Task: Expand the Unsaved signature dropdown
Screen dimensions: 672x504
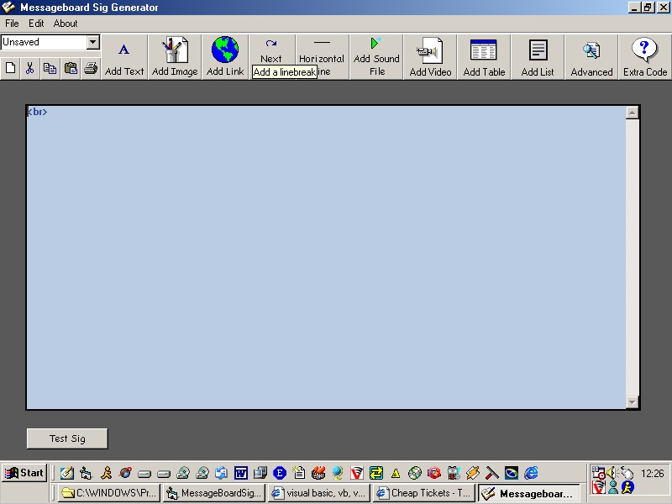Action: (92, 42)
